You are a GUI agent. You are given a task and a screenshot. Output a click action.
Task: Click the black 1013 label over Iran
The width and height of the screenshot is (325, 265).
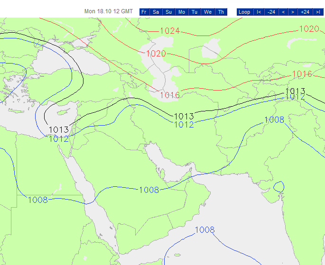pos(184,116)
